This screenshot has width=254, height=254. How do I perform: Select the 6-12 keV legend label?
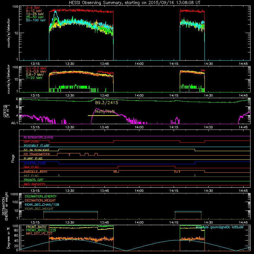(x=34, y=11)
